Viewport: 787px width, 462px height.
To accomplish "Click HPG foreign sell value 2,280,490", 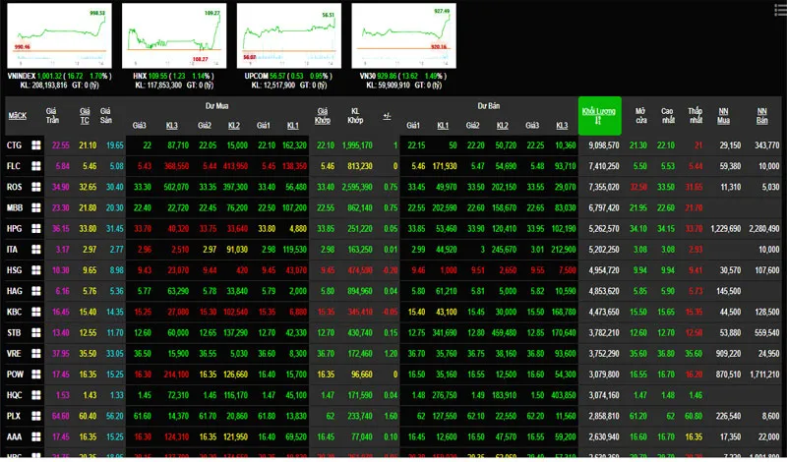I will pyautogui.click(x=764, y=229).
